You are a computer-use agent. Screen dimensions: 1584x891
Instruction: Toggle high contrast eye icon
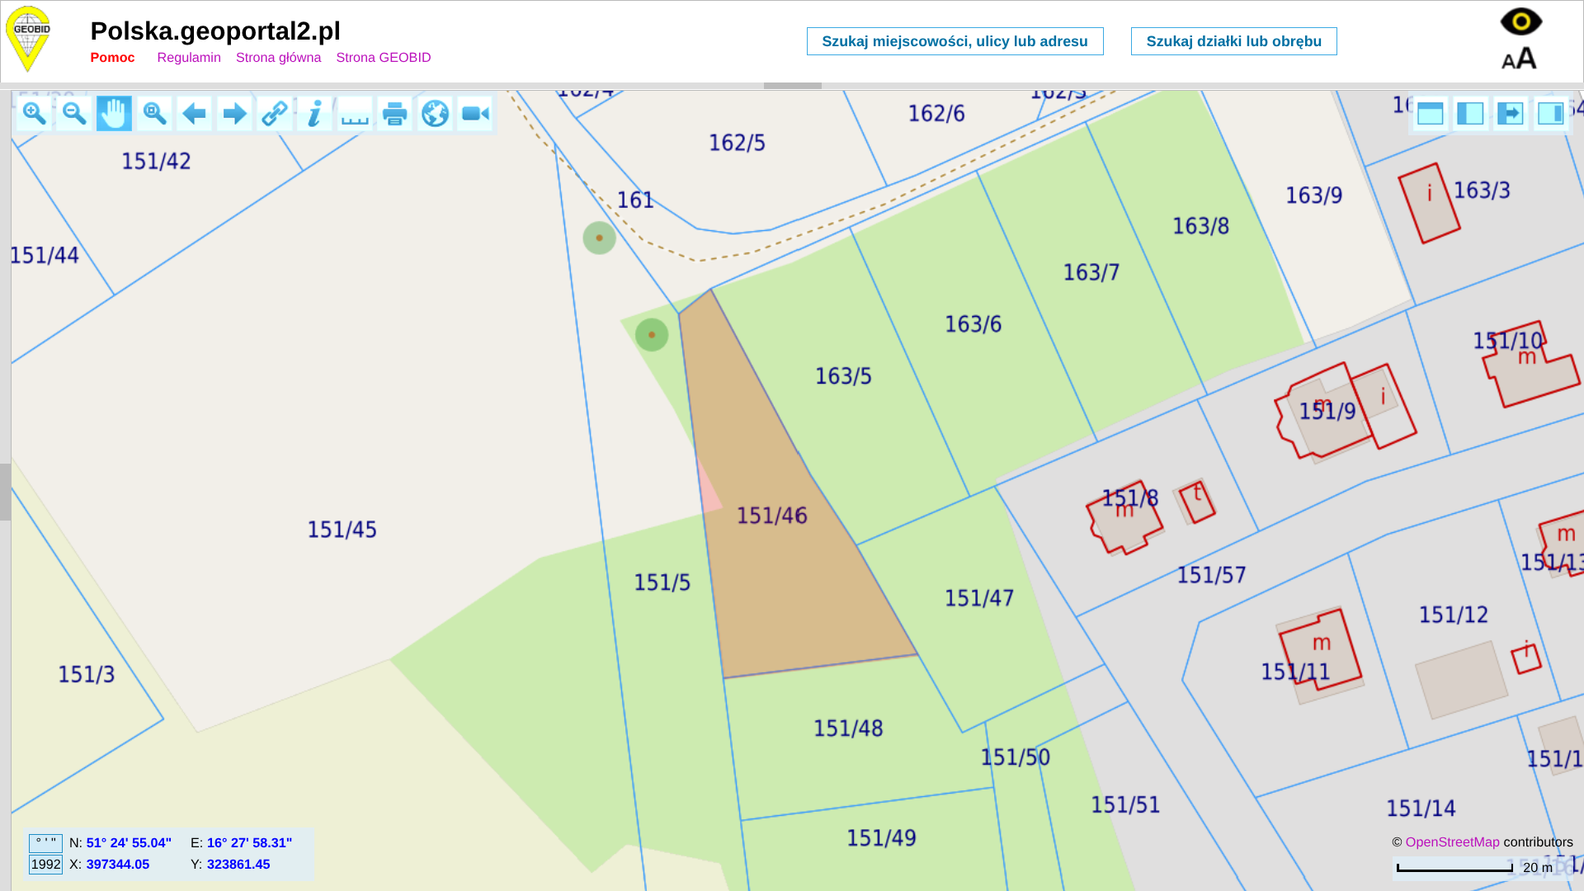click(x=1520, y=21)
